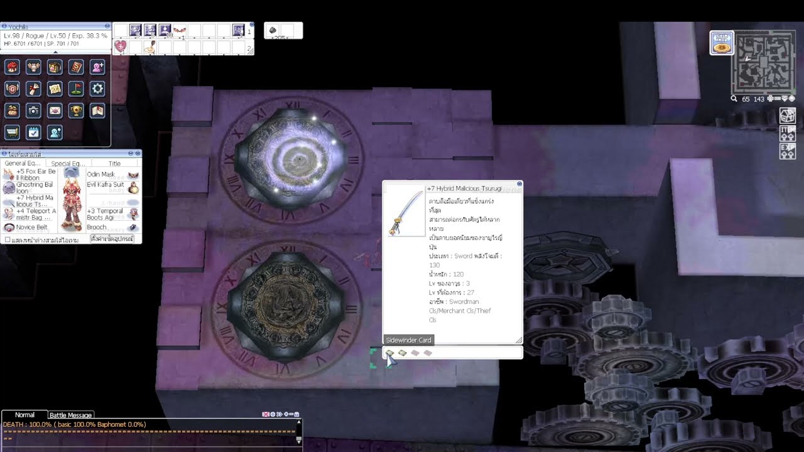
Task: Open the bank money bag icon
Action: tap(12, 110)
